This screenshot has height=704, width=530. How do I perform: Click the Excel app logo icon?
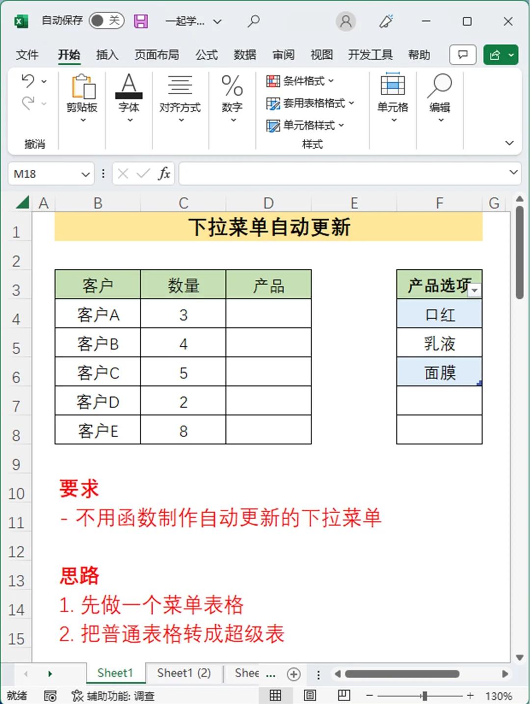coord(21,21)
